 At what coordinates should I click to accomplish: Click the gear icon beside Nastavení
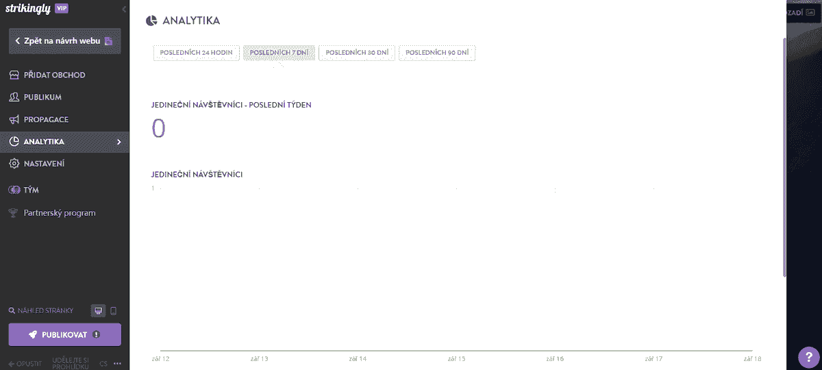(x=14, y=164)
